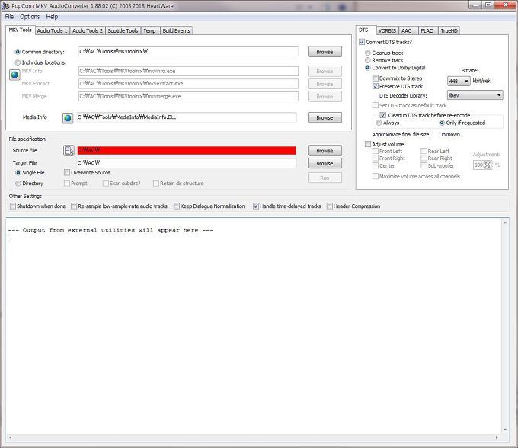Choose Remove track option
Image resolution: width=518 pixels, height=448 pixels.
coord(367,60)
